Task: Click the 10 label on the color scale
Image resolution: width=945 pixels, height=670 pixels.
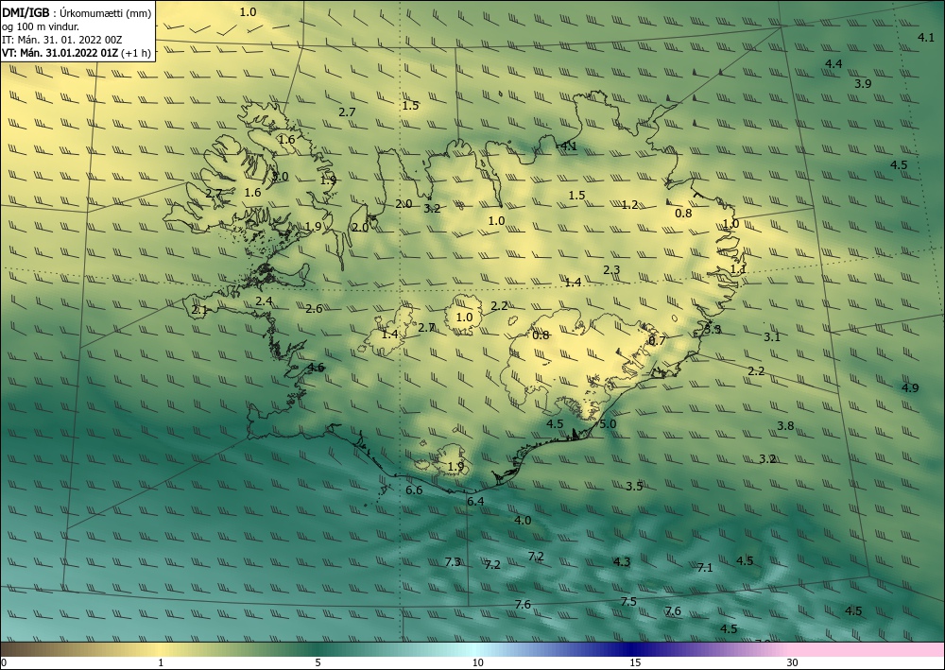Action: [478, 662]
